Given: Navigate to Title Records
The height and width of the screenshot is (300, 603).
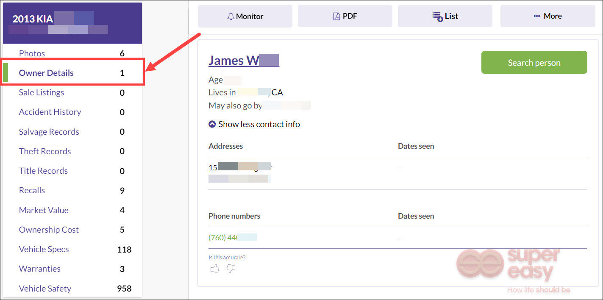Looking at the screenshot, I should [x=43, y=171].
